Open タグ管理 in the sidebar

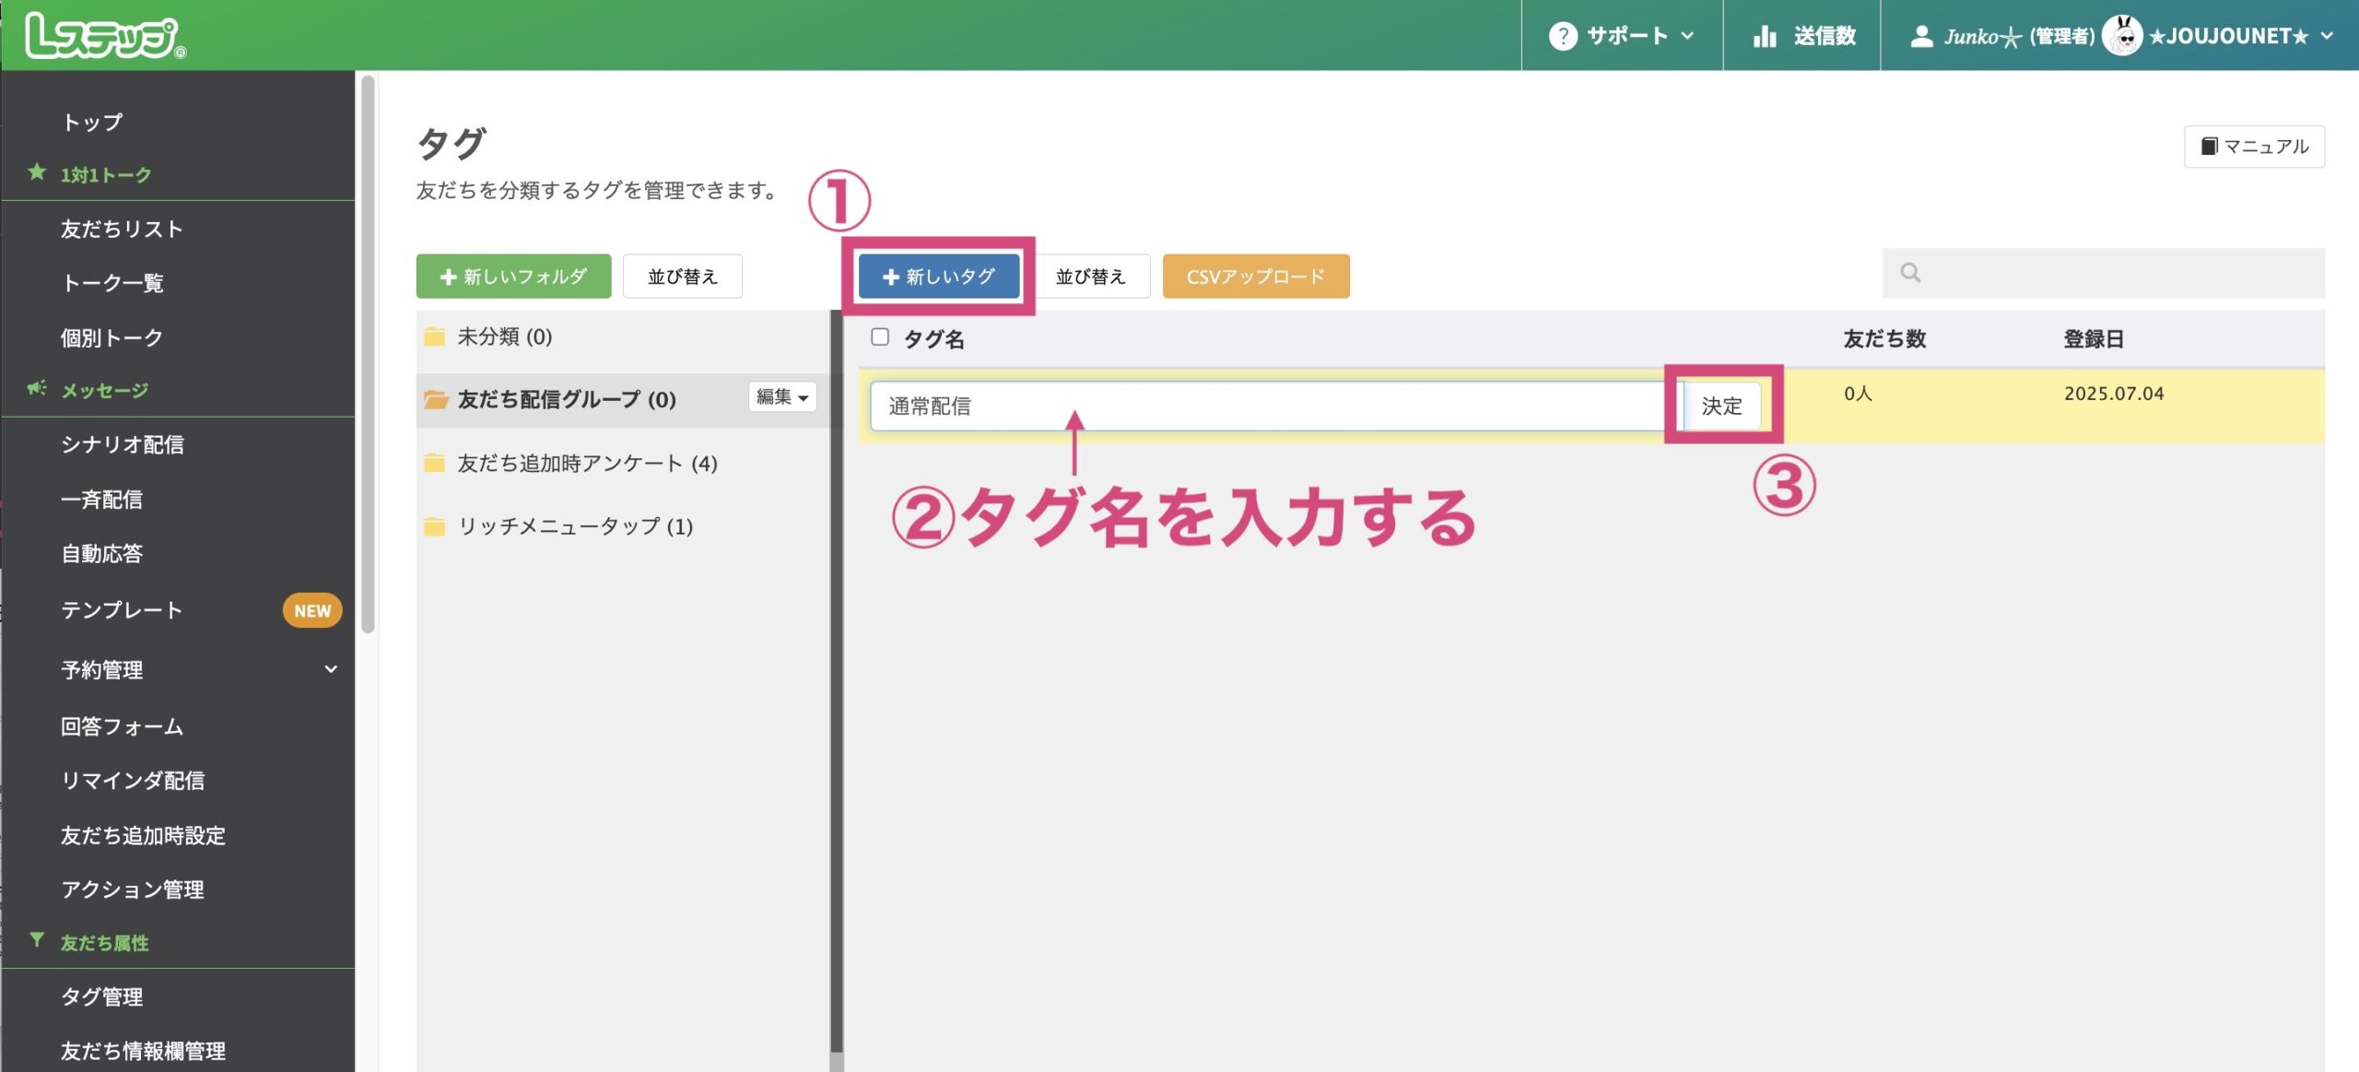101,996
